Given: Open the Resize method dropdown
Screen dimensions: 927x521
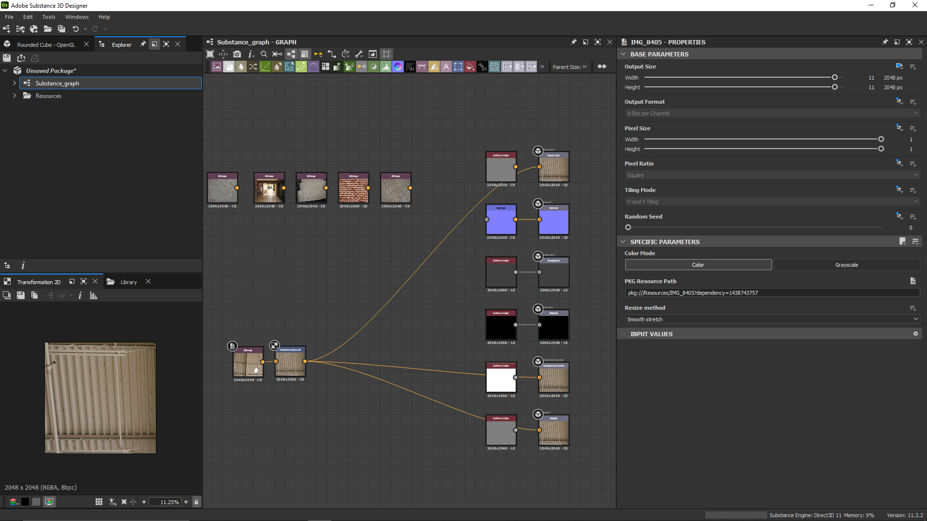Looking at the screenshot, I should pyautogui.click(x=771, y=319).
